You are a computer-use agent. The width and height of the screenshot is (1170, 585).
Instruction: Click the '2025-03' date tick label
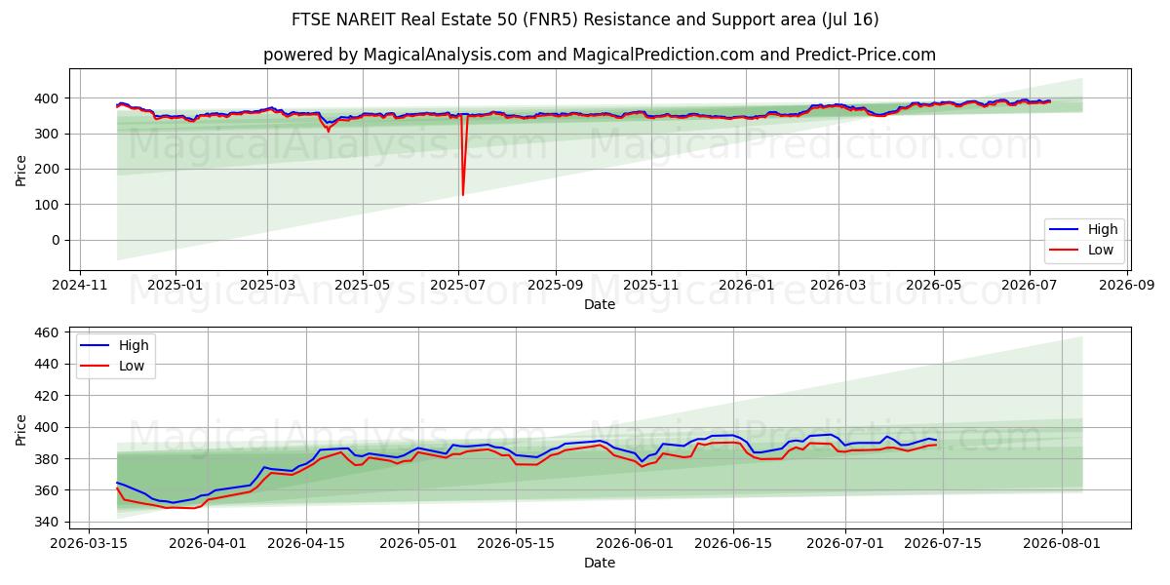pos(268,285)
